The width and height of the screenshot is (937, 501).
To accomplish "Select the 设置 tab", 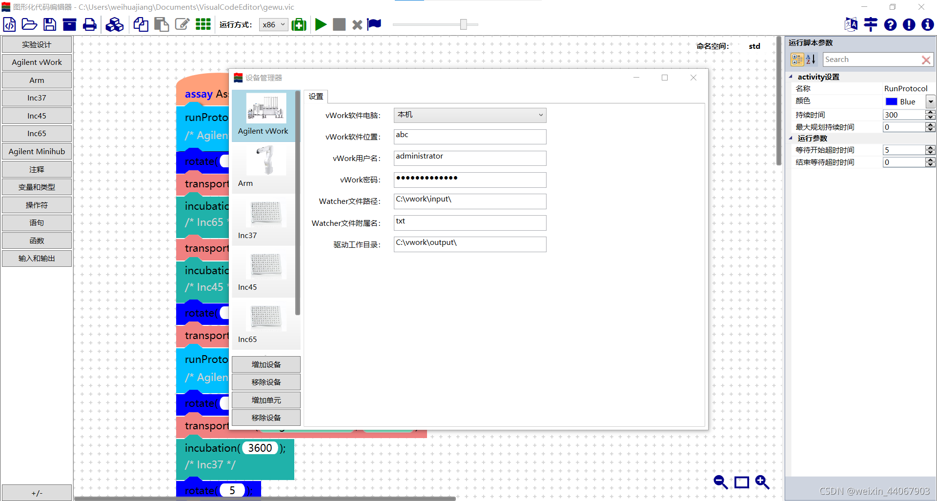I will tap(316, 96).
